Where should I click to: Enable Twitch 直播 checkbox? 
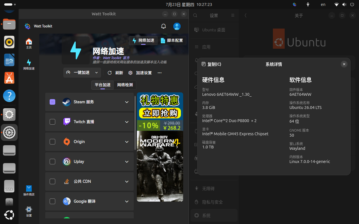coord(52,122)
